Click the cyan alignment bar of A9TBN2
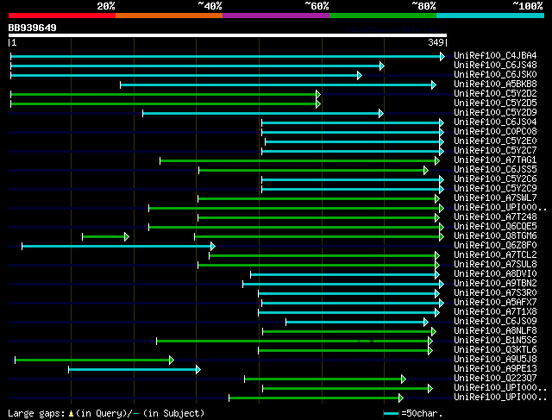Screen dimensions: 552x420 [x=342, y=284]
